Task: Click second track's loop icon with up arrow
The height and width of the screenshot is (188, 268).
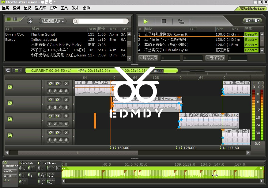Action: click(51, 100)
